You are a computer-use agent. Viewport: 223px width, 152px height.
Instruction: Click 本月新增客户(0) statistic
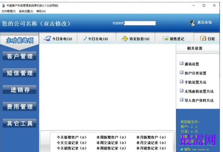(x=151, y=137)
